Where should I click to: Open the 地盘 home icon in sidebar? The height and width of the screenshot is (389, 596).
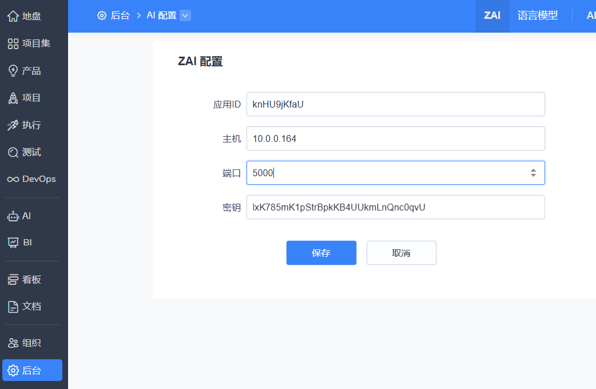point(13,17)
